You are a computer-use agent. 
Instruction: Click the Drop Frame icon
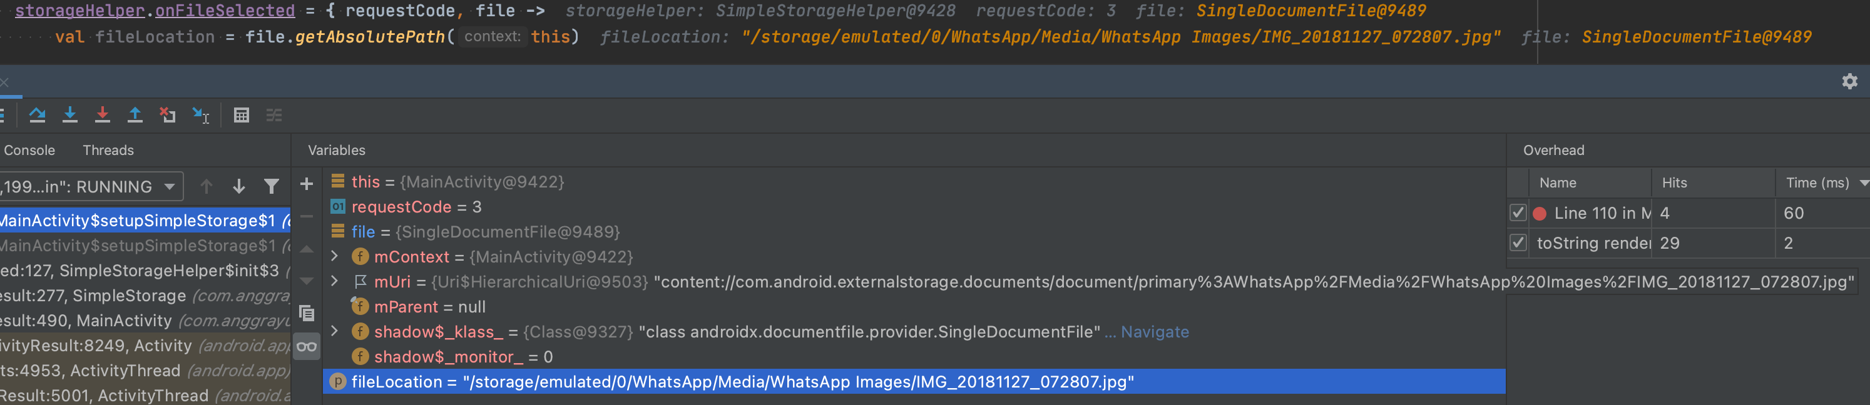tap(168, 114)
